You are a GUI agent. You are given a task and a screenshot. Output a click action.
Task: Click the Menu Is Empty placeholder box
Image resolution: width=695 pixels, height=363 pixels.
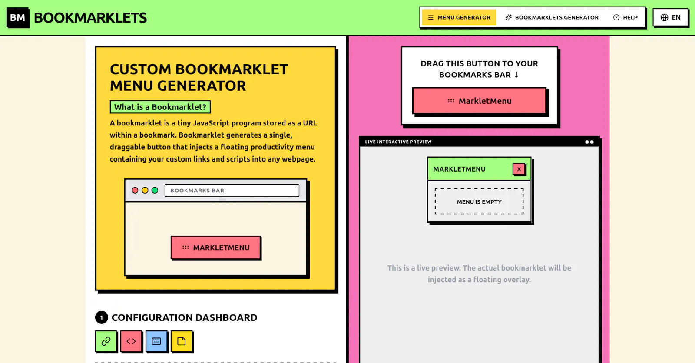pos(479,201)
